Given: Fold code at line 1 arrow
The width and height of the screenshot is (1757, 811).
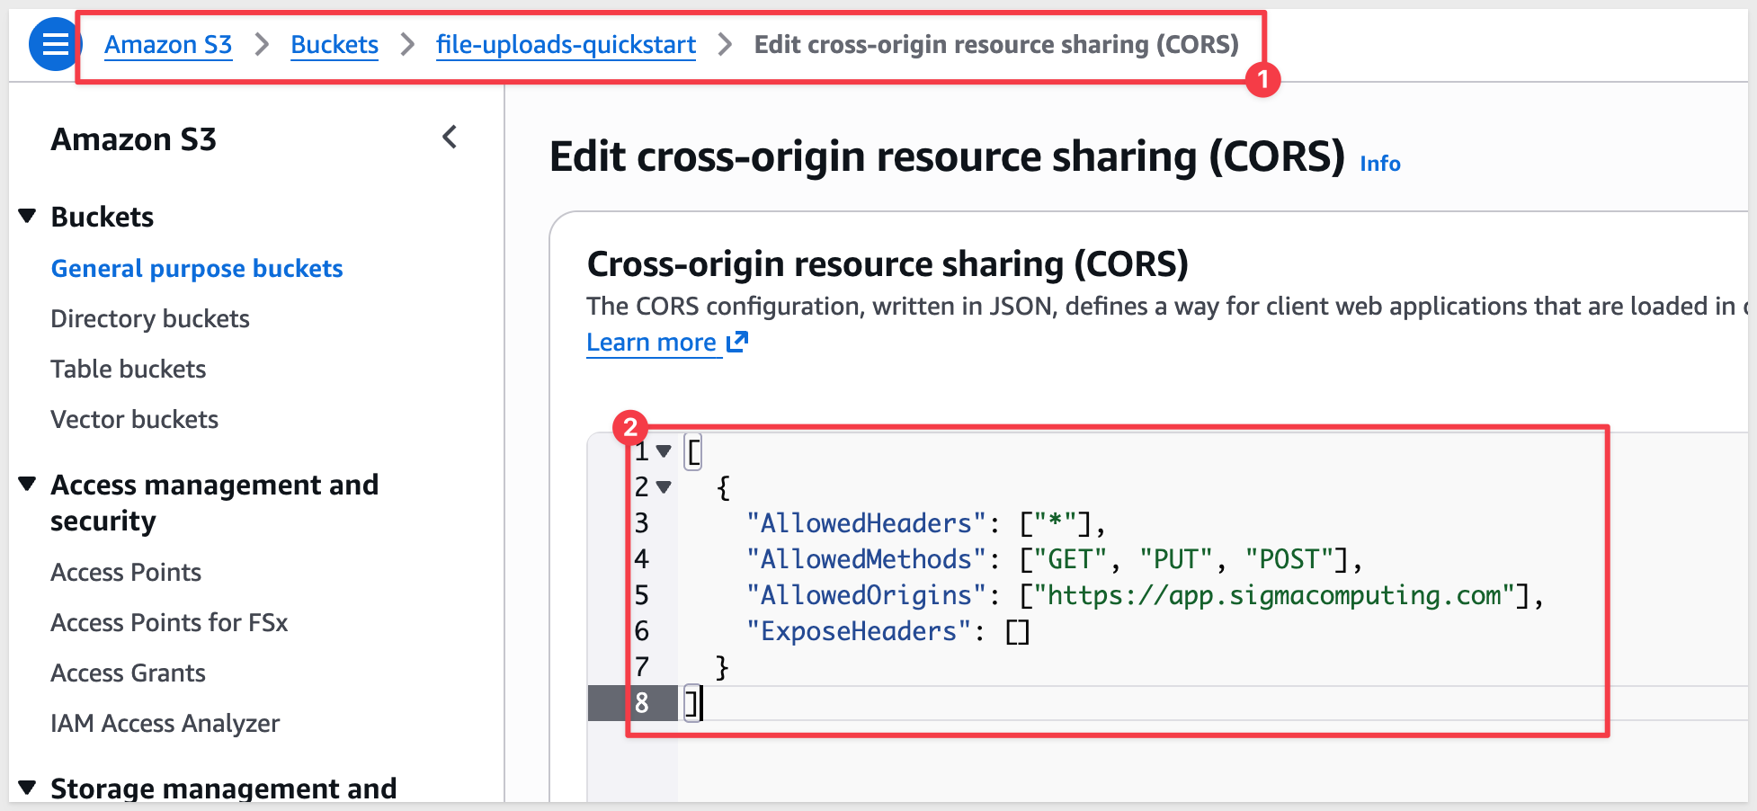Looking at the screenshot, I should pyautogui.click(x=664, y=451).
